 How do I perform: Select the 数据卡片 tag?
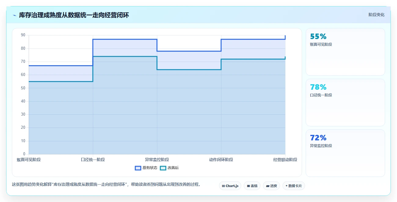[293, 186]
